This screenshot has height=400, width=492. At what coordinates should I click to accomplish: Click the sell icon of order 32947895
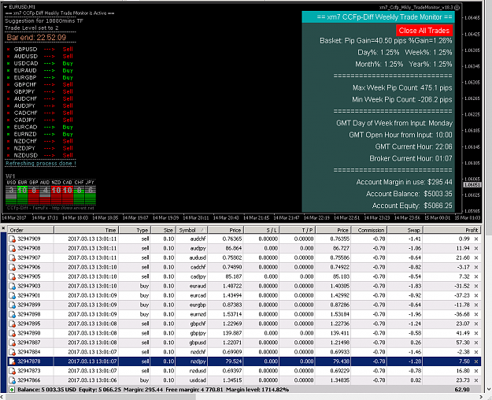13,324
